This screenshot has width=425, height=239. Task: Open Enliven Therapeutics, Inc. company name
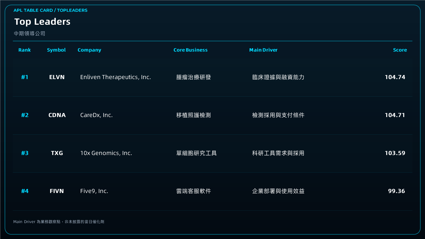pos(116,77)
